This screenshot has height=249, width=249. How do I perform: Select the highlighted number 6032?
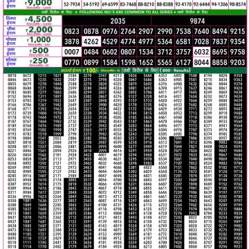coord(201,52)
